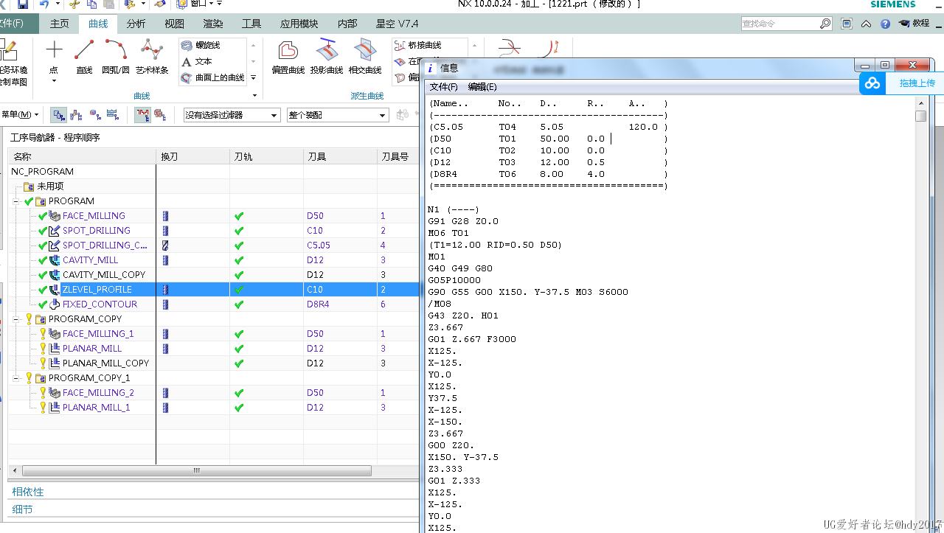Viewport: 944px width, 533px height.
Task: Click the cloud icon beside 拖拽上传
Action: (872, 83)
